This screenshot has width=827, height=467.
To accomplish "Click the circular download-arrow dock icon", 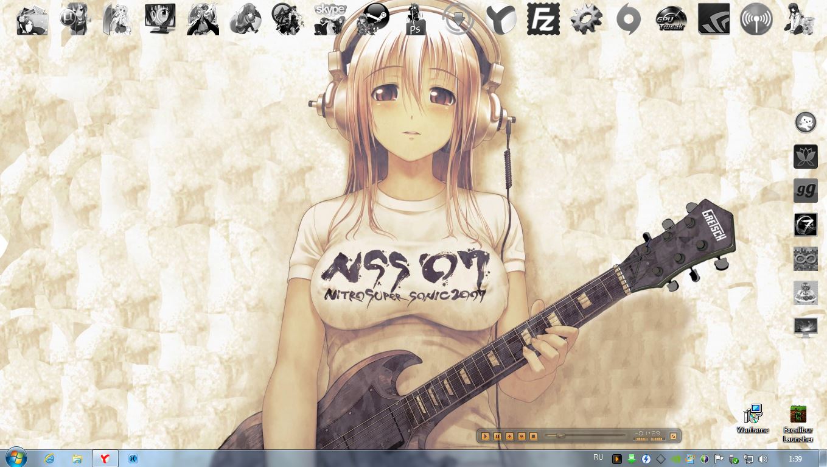I will [458, 19].
